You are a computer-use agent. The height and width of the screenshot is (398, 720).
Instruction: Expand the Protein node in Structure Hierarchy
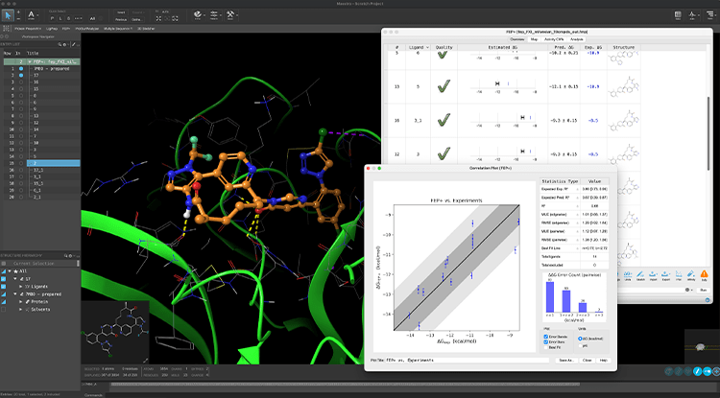pyautogui.click(x=21, y=302)
